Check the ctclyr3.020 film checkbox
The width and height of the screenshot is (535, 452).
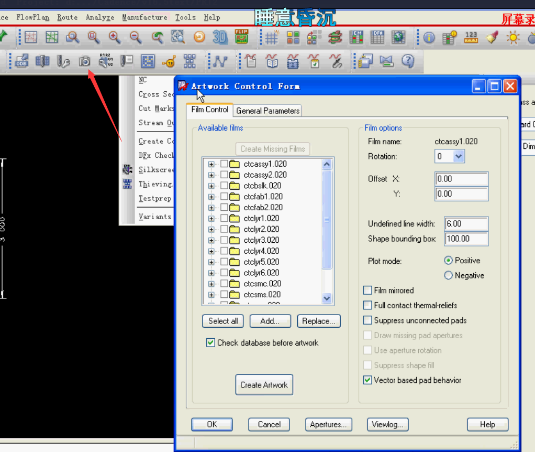click(224, 240)
